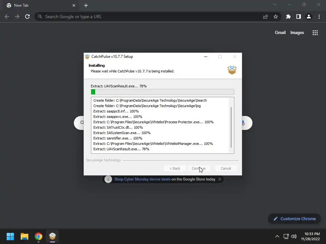
Task: Open Gmail link
Action: (x=280, y=33)
